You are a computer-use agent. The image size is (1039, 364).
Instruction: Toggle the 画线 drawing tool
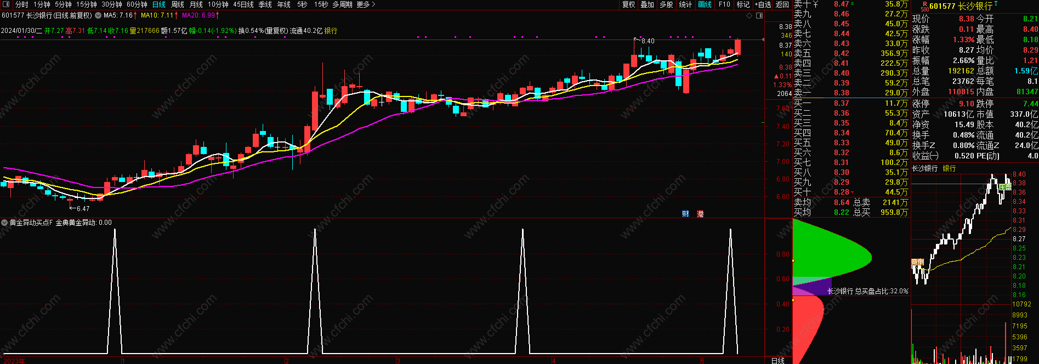(705, 4)
